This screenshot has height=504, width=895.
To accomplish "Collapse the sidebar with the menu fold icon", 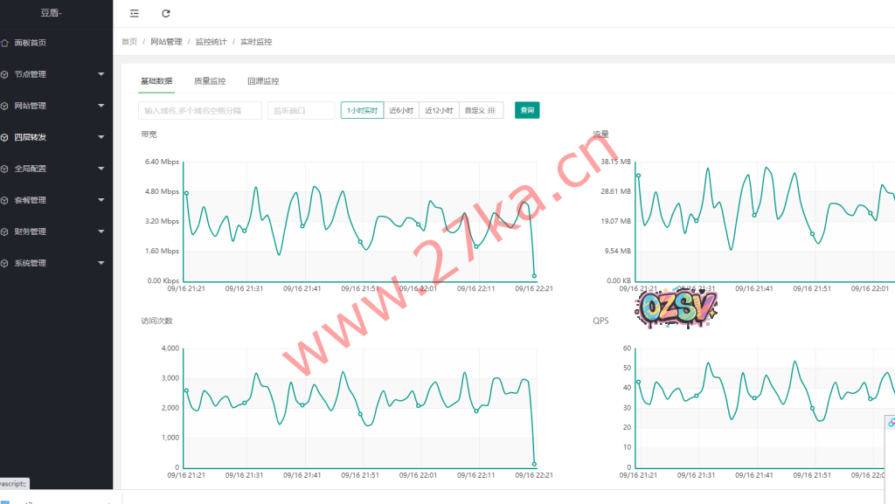I will [134, 13].
